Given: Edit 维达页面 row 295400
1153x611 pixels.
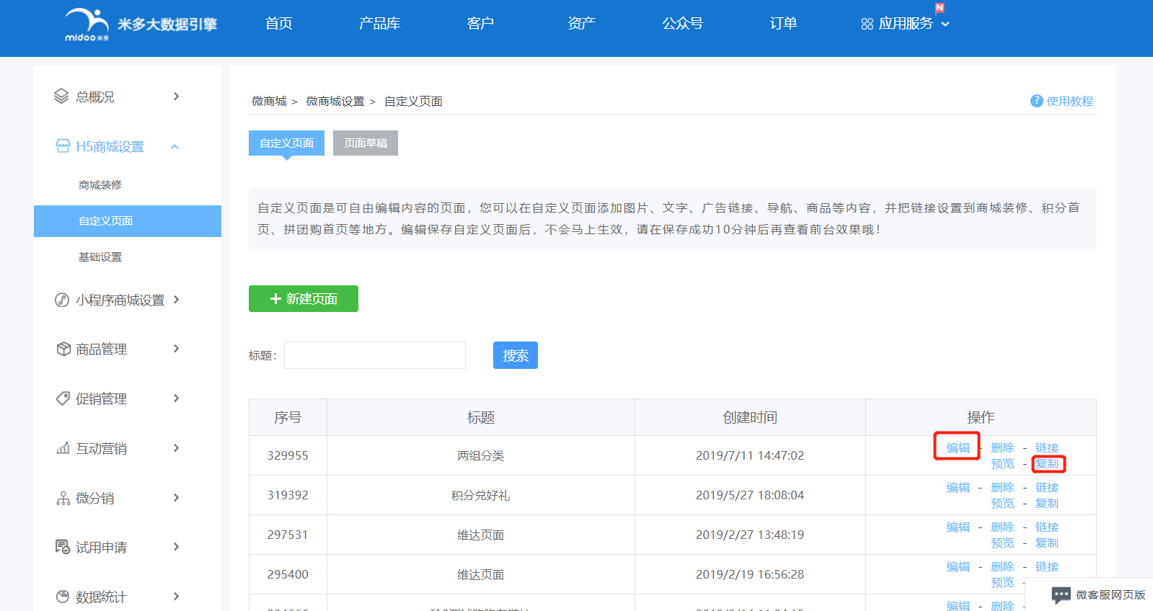Looking at the screenshot, I should [x=958, y=567].
